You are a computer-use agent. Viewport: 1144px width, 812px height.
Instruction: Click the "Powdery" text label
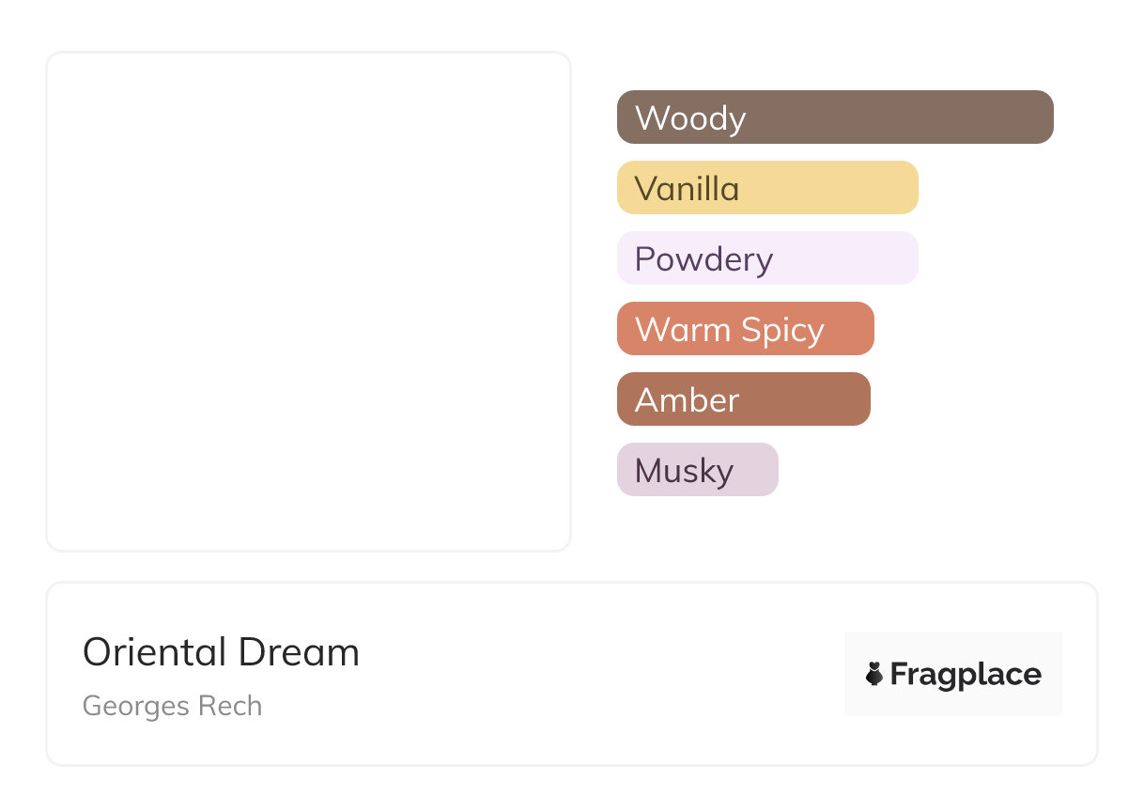click(703, 259)
